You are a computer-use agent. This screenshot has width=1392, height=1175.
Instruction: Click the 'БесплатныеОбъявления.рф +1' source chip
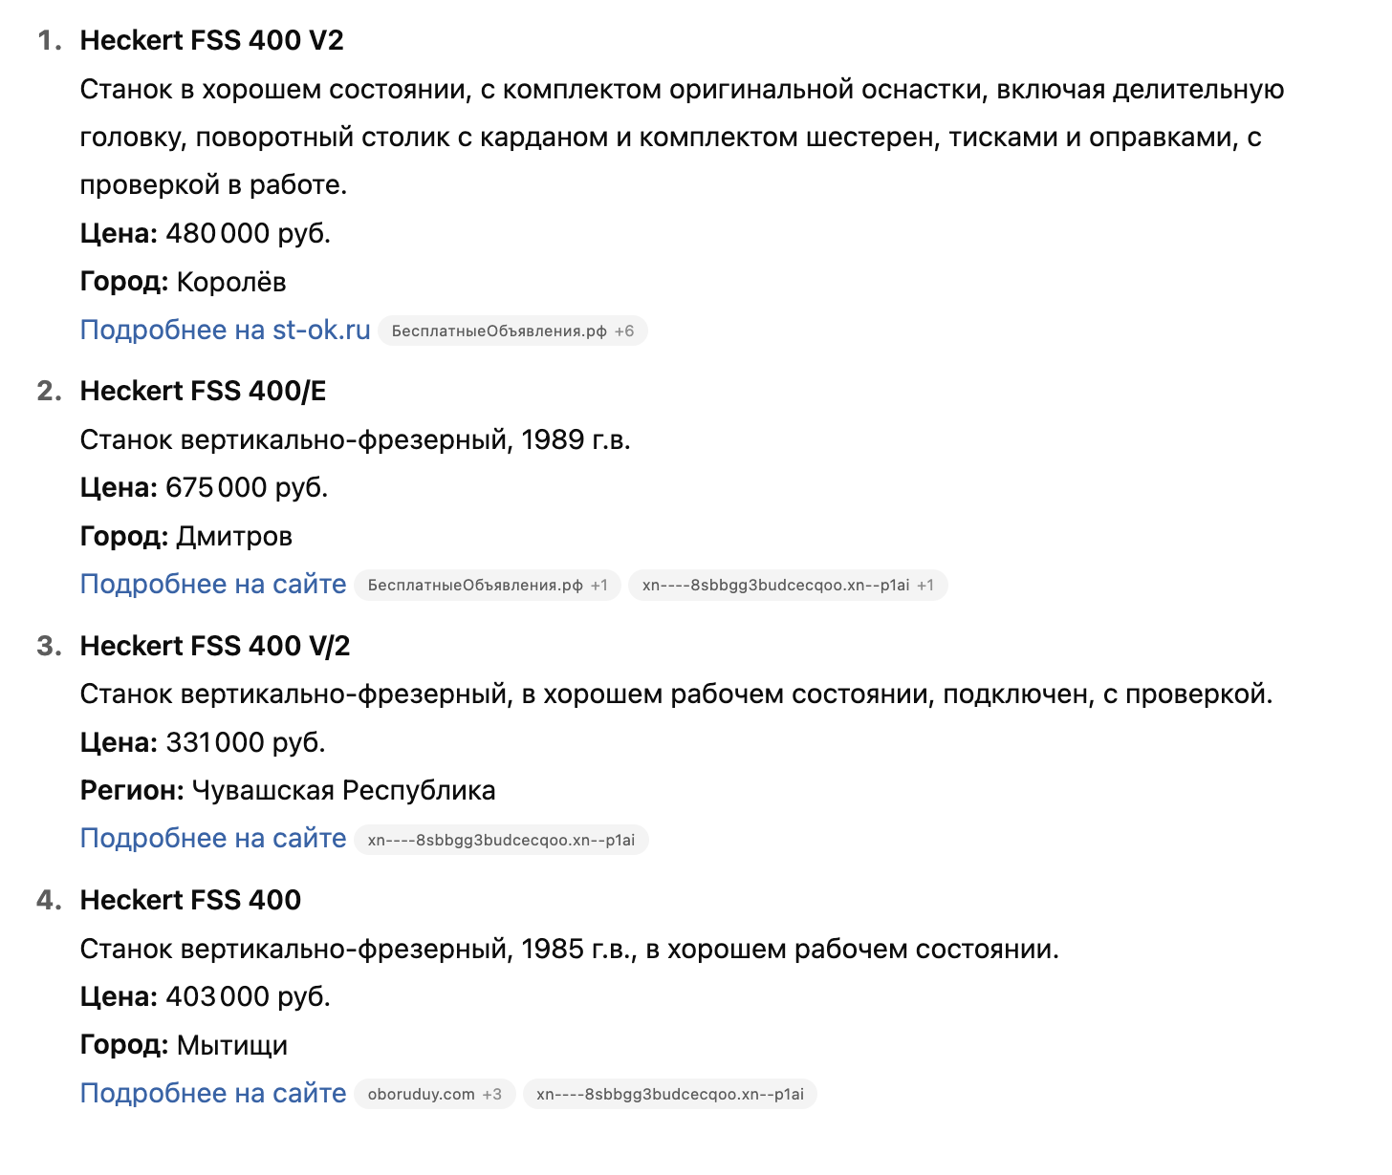[488, 586]
